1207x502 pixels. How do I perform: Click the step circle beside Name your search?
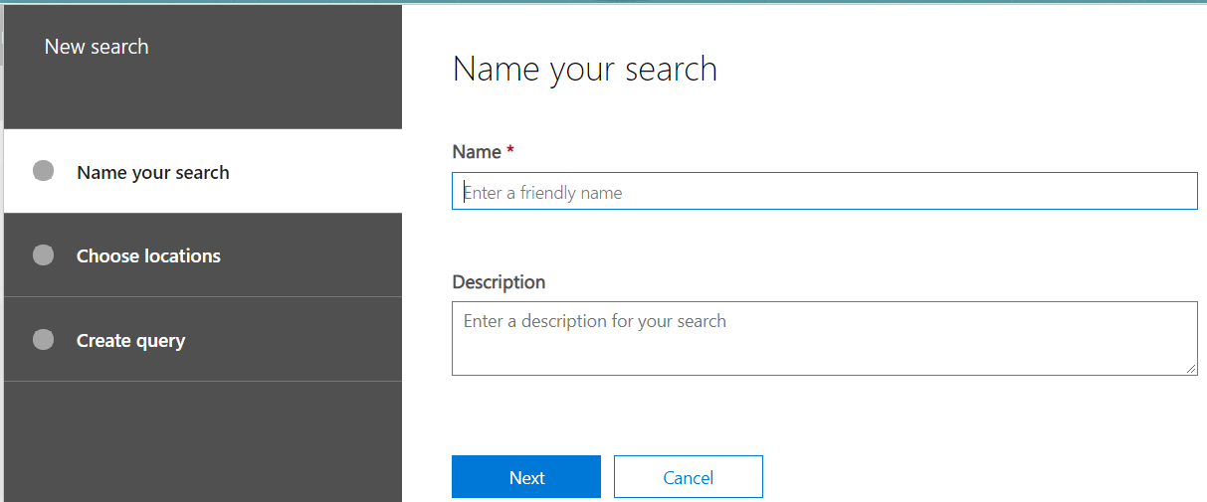point(43,171)
